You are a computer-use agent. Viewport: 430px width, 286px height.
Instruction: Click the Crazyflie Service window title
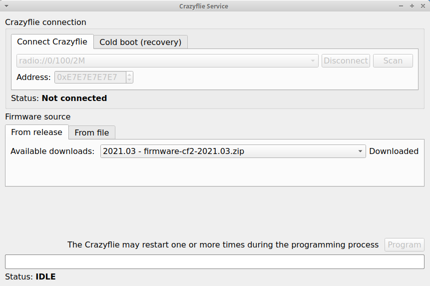(204, 6)
